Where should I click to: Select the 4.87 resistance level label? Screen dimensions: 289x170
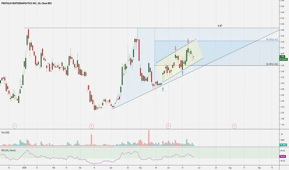(x=220, y=26)
